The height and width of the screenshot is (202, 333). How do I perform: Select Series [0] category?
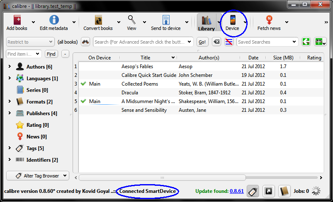point(32,90)
